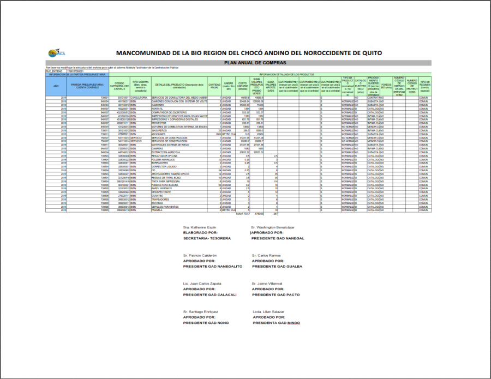Click the 'SUMA VALORES APORTE GADS' column header
The image size is (491, 379).
click(x=271, y=86)
